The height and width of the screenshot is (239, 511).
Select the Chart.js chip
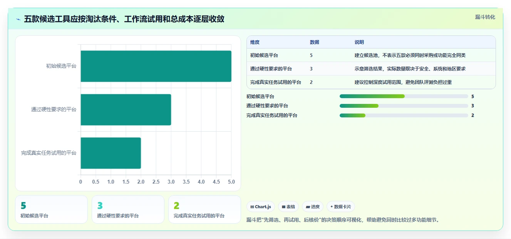(261, 207)
